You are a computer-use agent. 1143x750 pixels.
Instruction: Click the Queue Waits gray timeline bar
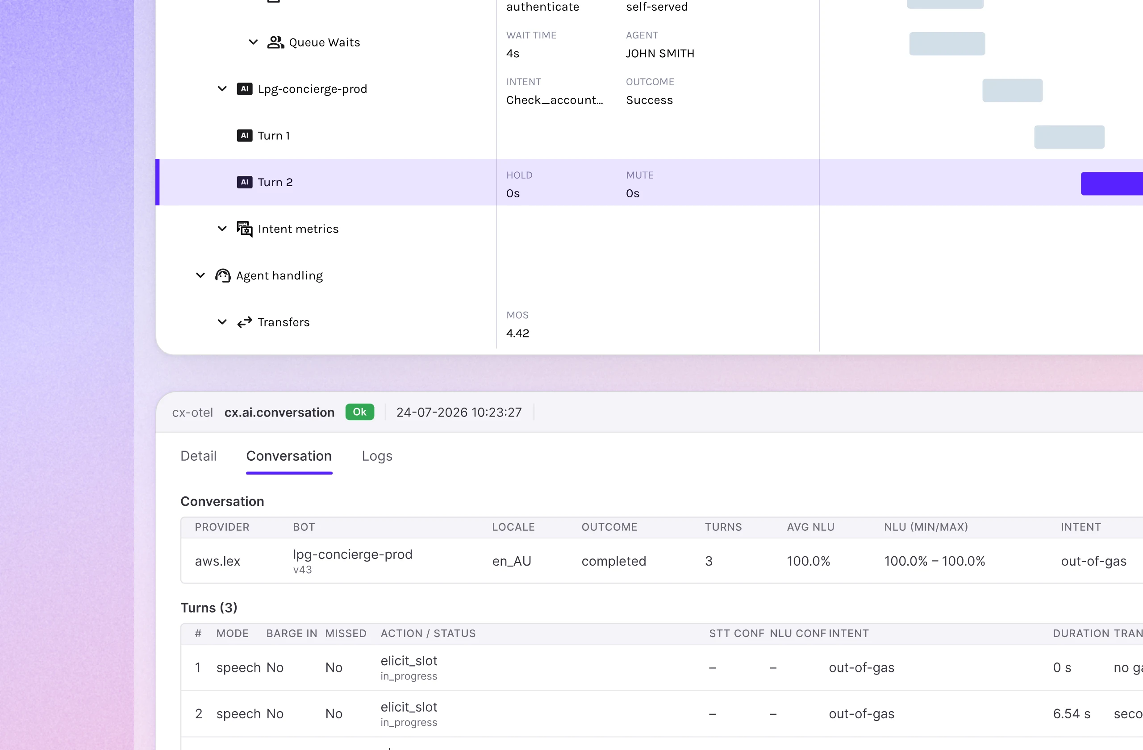[x=947, y=44]
